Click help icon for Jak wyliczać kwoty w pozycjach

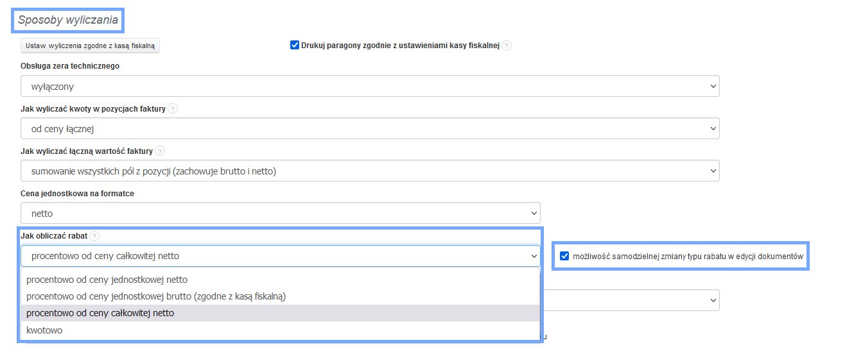[173, 109]
